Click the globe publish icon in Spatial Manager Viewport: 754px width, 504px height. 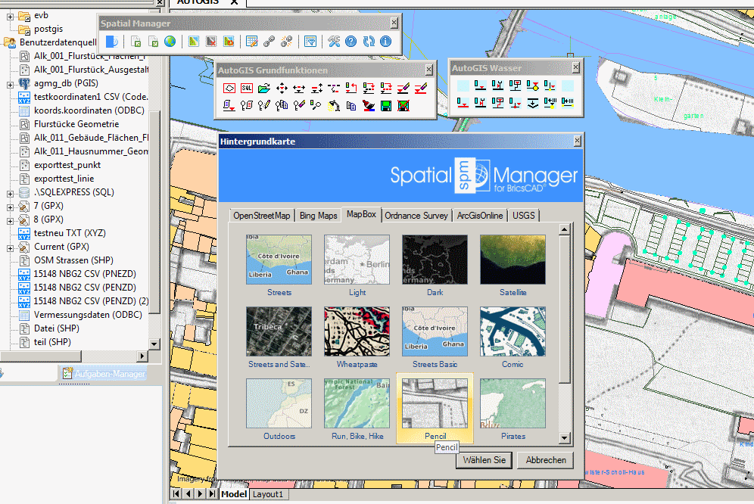pos(168,42)
